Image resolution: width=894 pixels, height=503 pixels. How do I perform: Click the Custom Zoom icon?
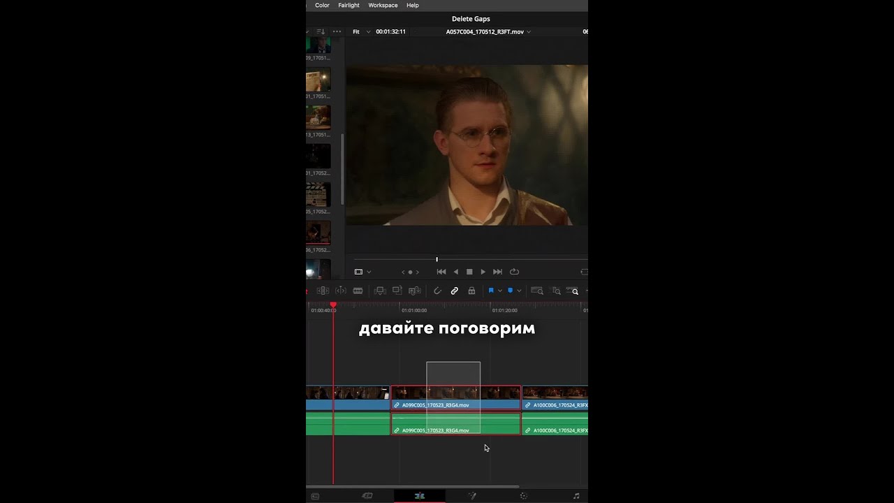click(573, 291)
